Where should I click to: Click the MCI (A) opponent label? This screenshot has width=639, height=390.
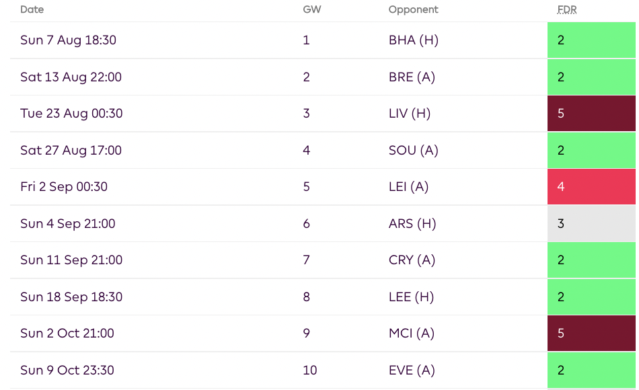coord(410,334)
